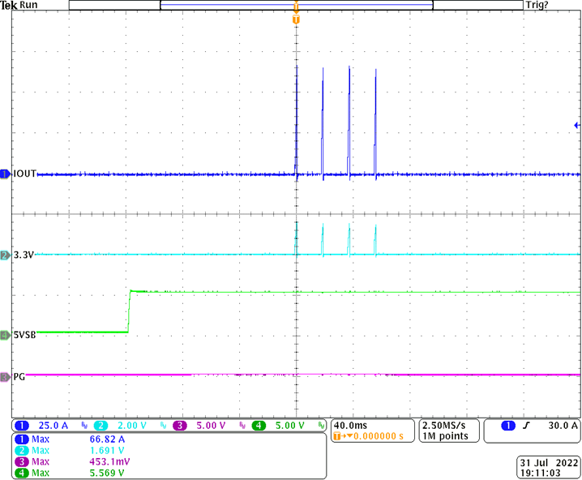The width and height of the screenshot is (582, 480).
Task: Click the IOUT channel label
Action: pyautogui.click(x=25, y=174)
